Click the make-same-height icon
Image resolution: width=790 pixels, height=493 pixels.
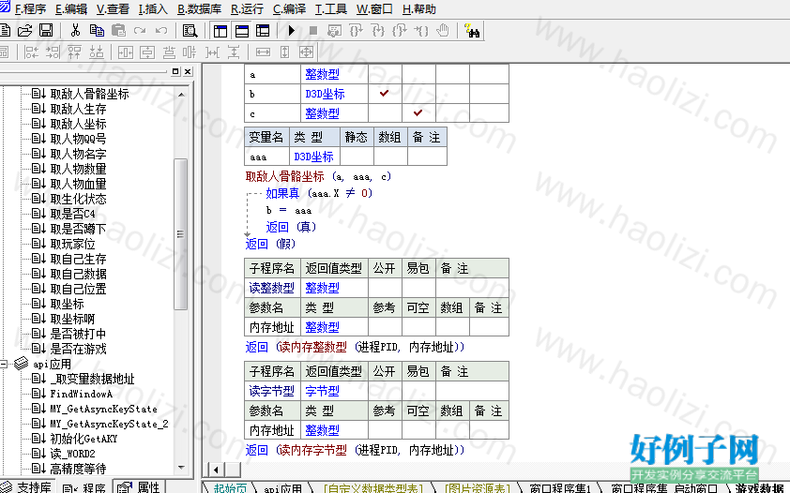point(284,52)
